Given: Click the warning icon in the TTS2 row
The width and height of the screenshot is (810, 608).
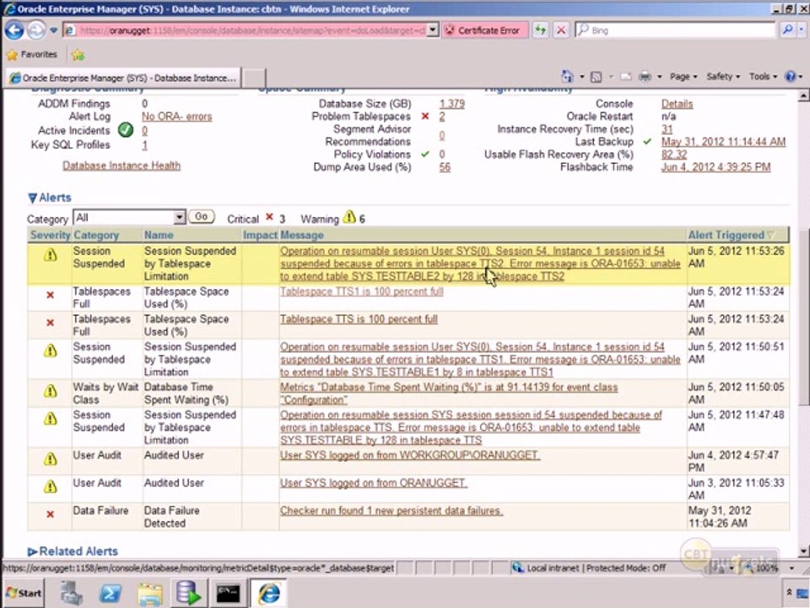Looking at the screenshot, I should (50, 254).
